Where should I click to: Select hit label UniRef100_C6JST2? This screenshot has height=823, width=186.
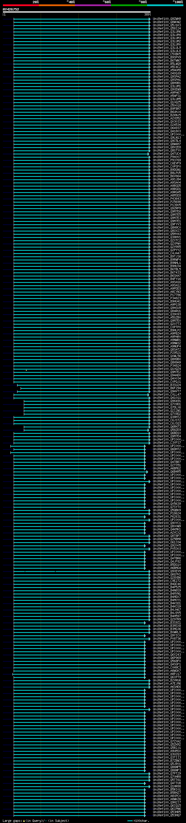167,420
